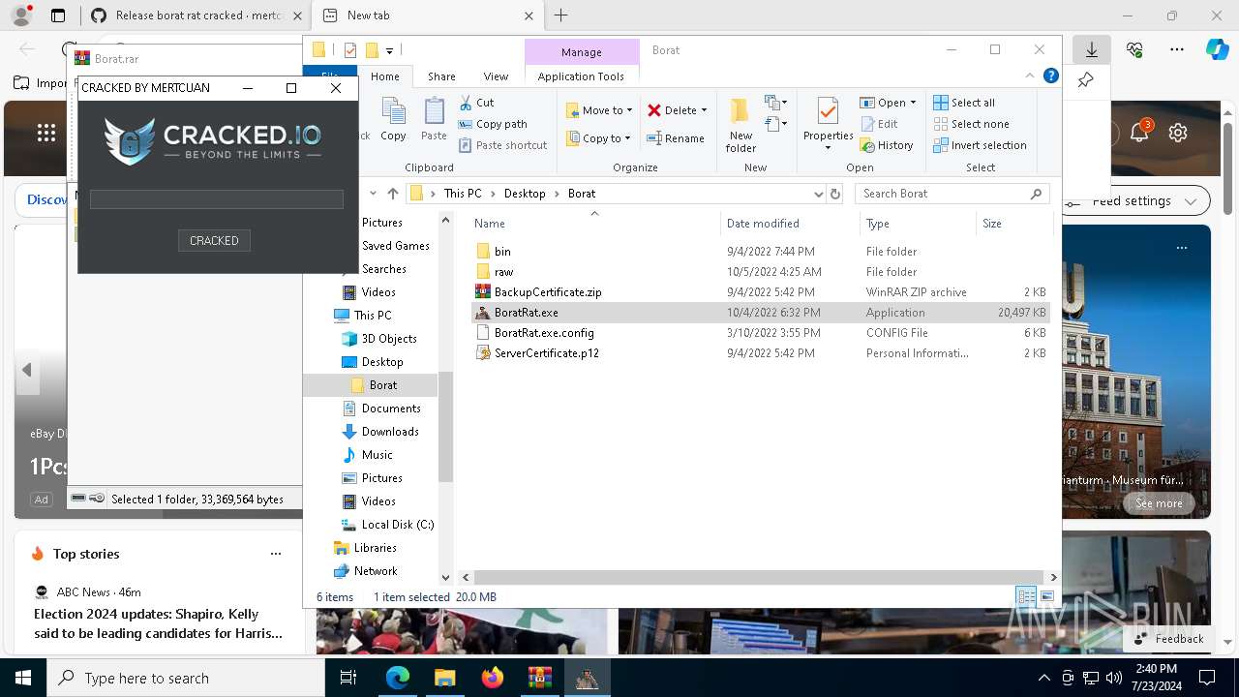This screenshot has width=1239, height=697.
Task: Open WinRAR from the taskbar
Action: (539, 678)
